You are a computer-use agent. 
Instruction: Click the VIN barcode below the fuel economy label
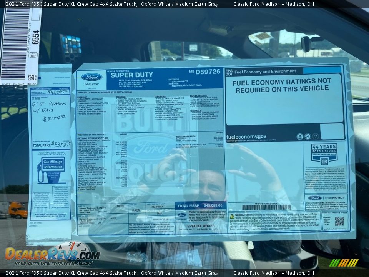point(266,207)
